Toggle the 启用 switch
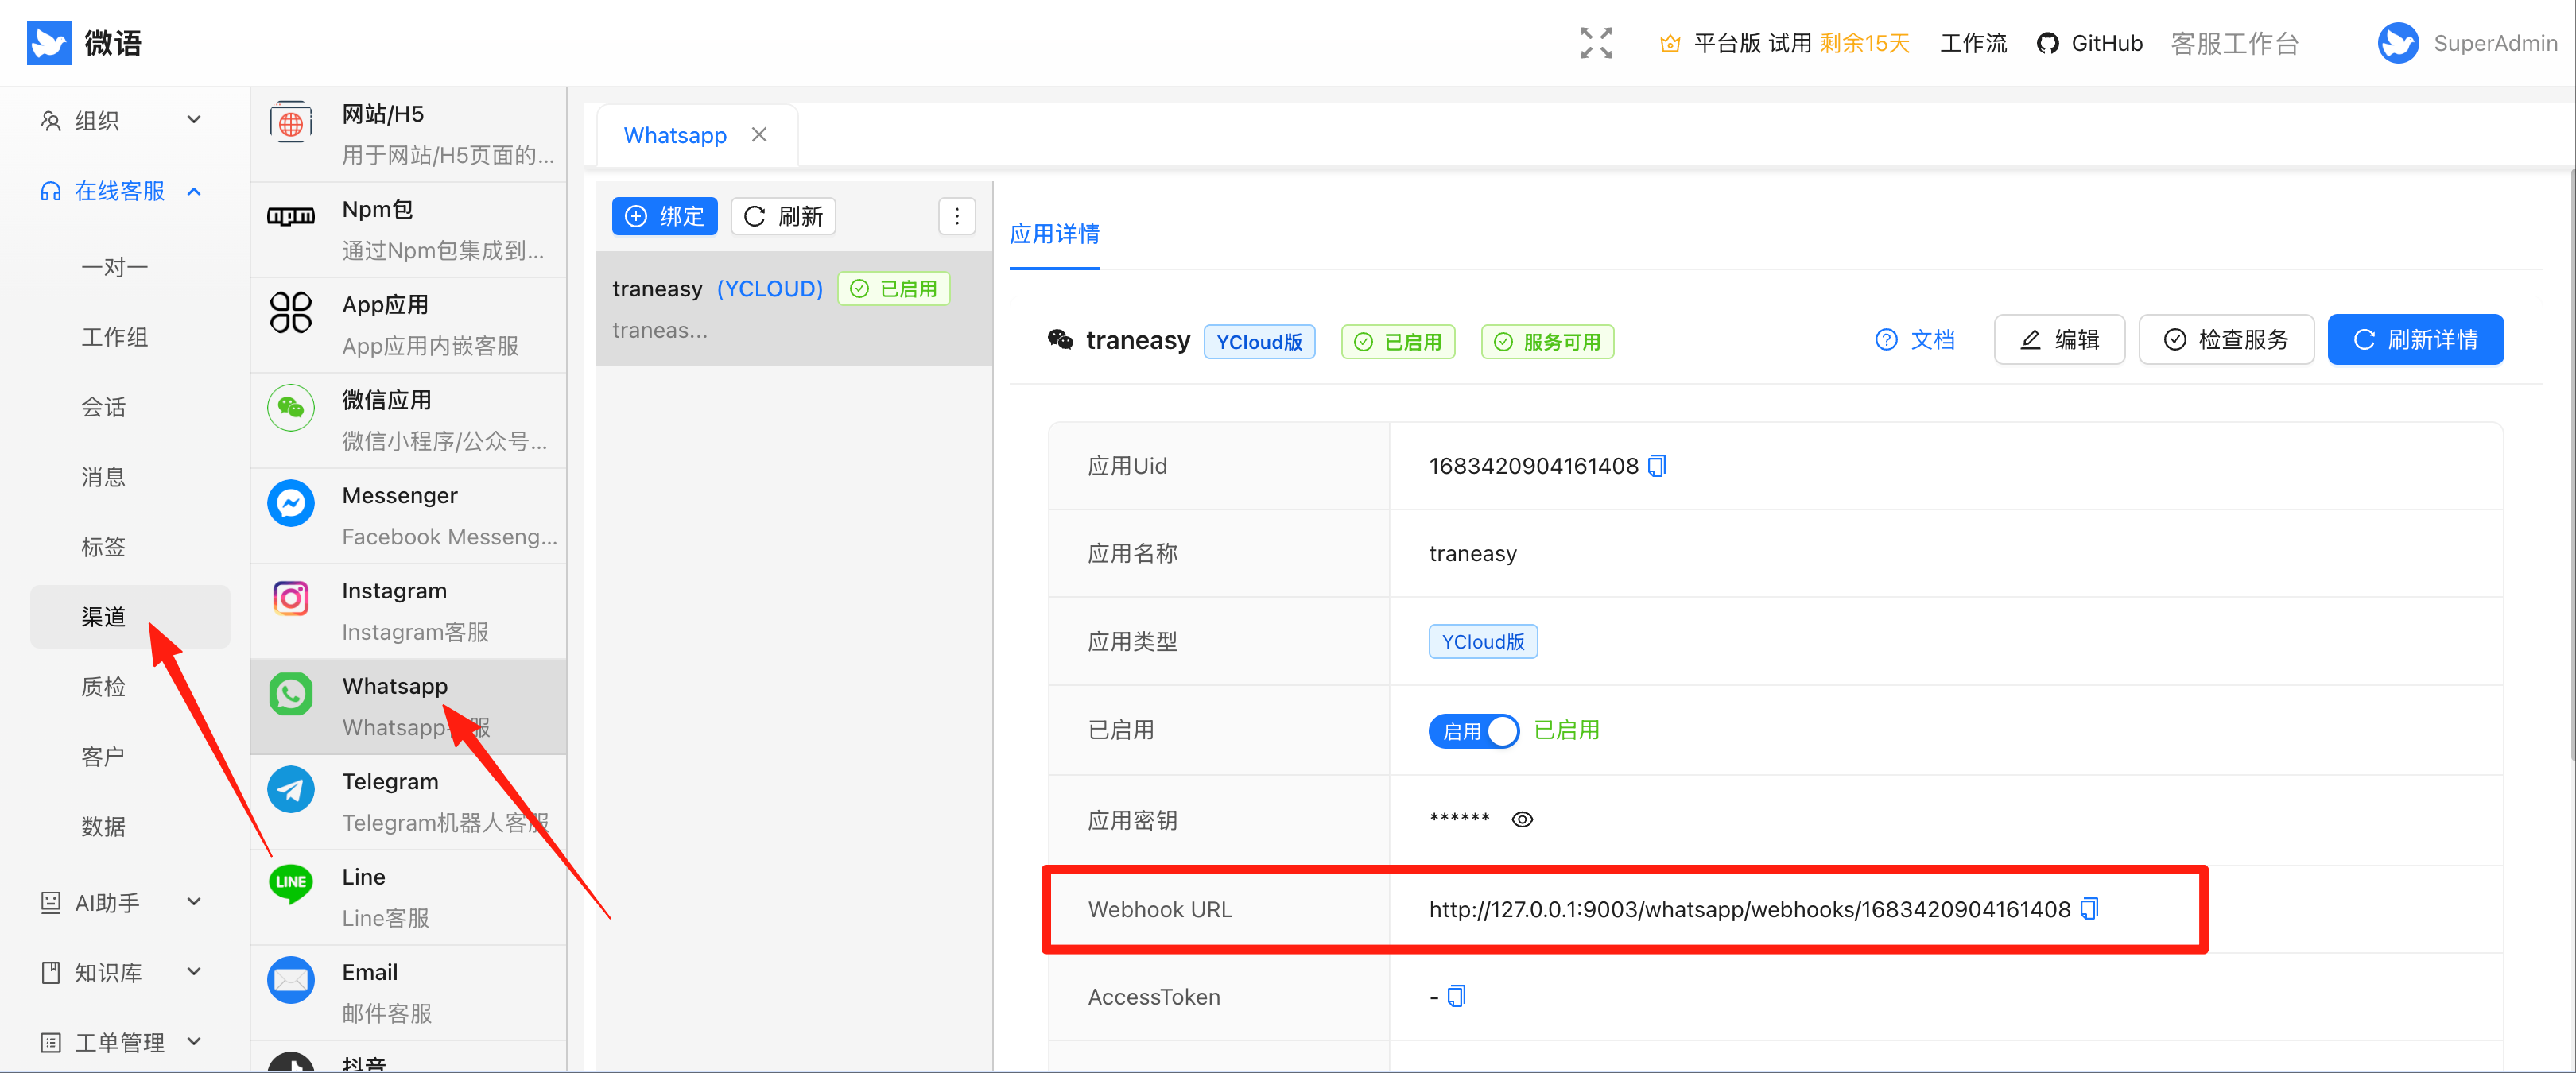The width and height of the screenshot is (2576, 1073). pos(1473,731)
